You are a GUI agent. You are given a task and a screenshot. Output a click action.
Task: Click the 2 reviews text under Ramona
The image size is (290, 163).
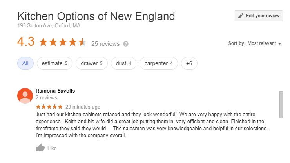[46, 97]
